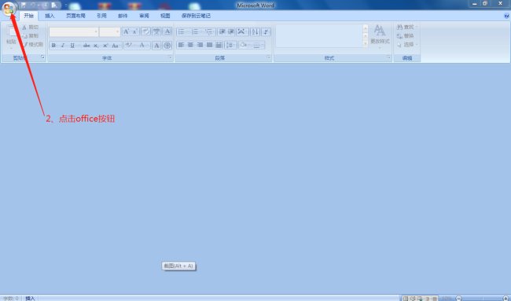Screen dimensions: 511x301
Task: Click the 剪切 cut command
Action: (31, 28)
